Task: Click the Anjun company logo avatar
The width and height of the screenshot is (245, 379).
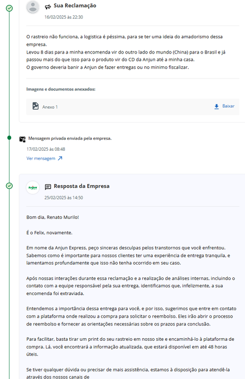Action: [x=33, y=188]
